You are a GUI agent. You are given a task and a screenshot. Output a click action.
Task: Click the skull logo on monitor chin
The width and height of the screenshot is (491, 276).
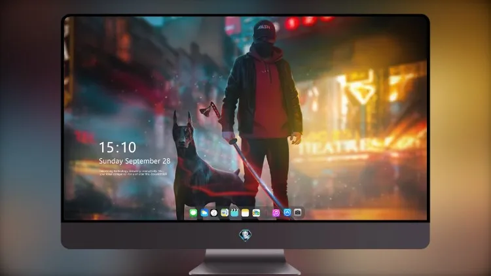point(245,235)
